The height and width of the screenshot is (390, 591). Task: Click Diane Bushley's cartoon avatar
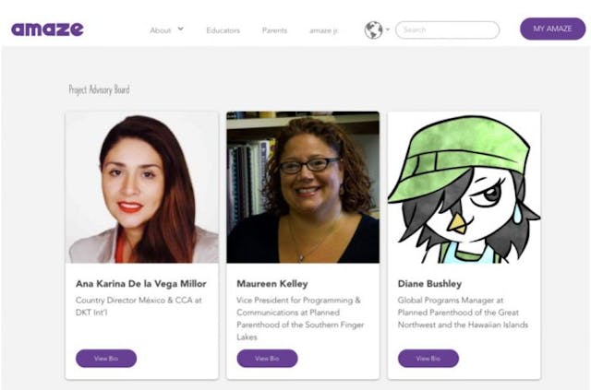click(x=464, y=188)
